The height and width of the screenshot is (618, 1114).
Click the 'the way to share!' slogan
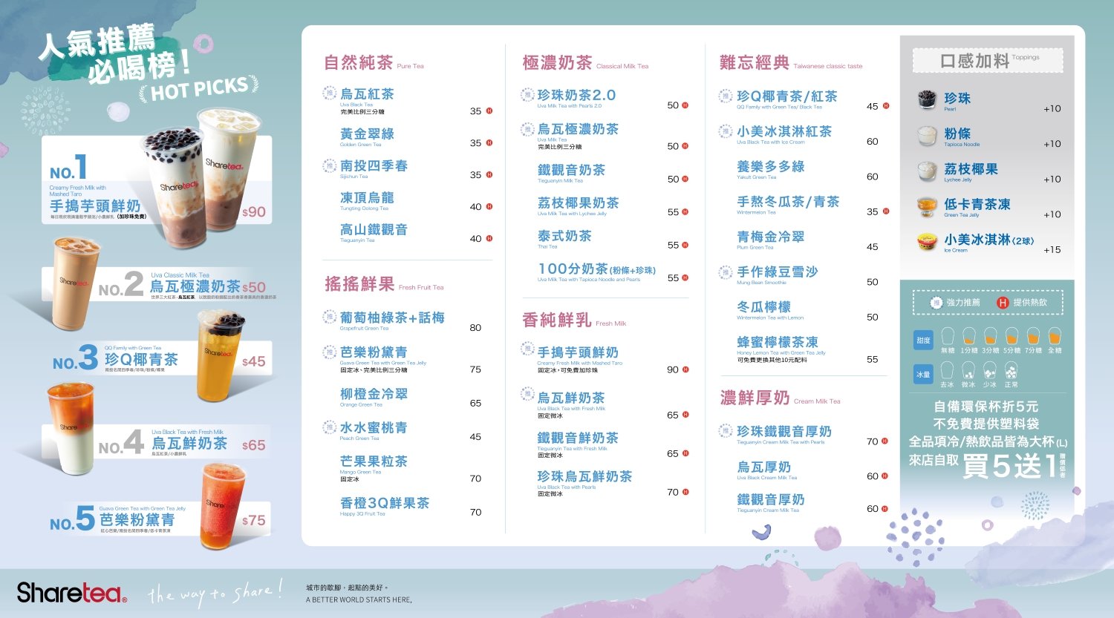tap(215, 592)
